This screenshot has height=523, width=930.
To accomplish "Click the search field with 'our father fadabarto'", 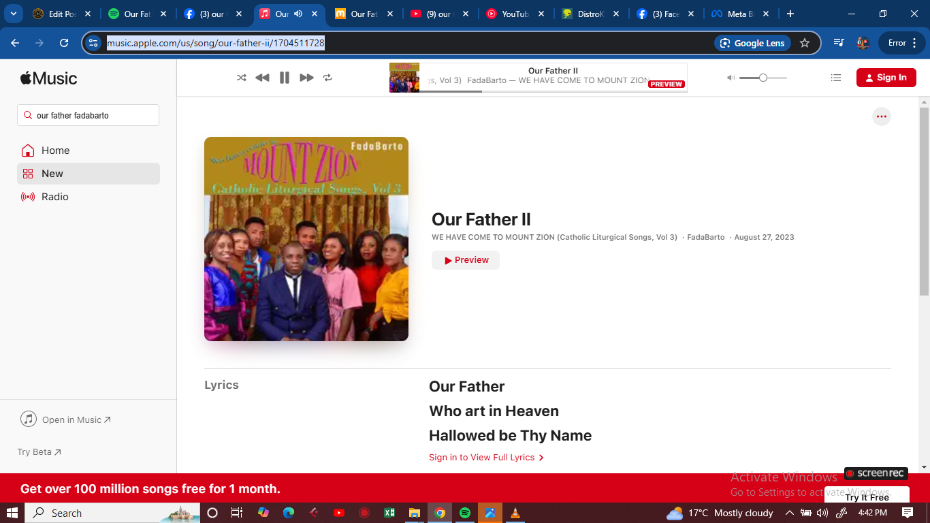I will coord(89,115).
